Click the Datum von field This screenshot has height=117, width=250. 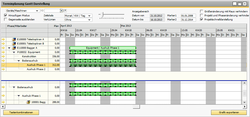(x=157, y=16)
